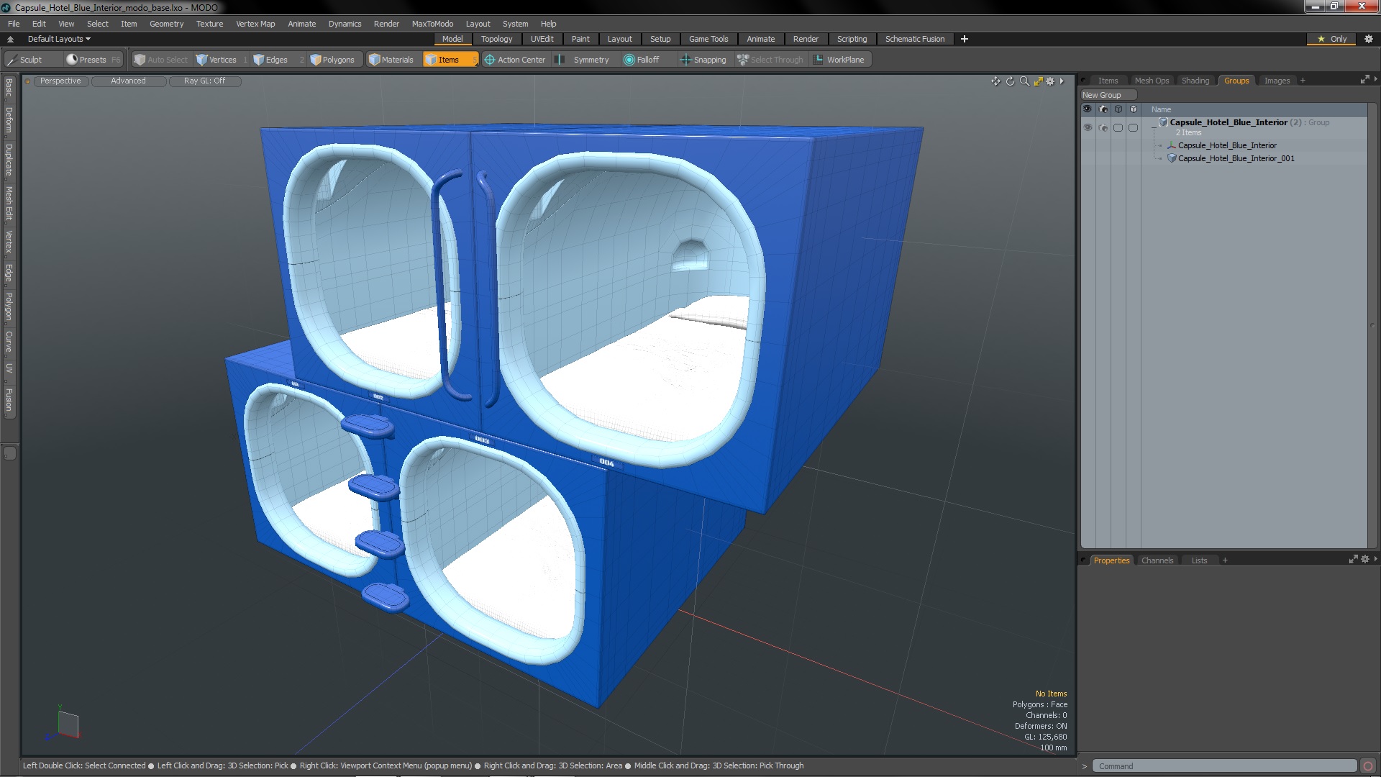Toggle Select Through mode
The image size is (1381, 777).
(770, 60)
